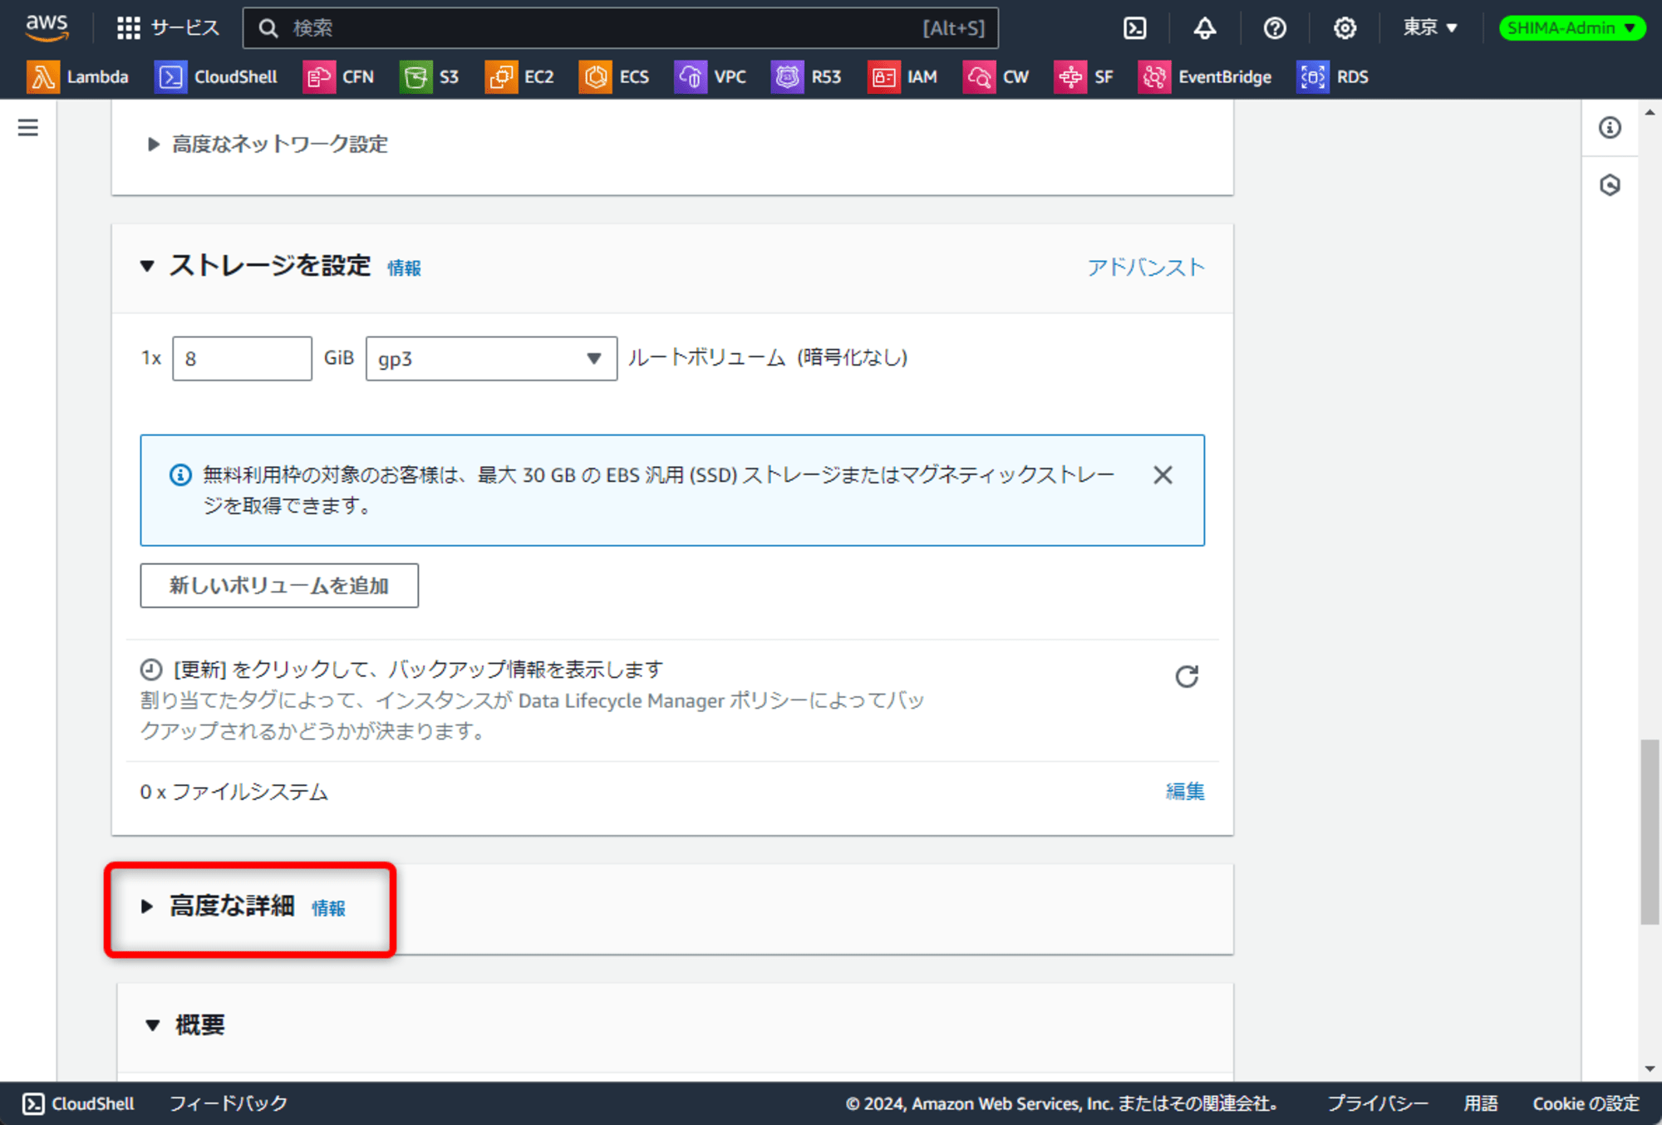Screen dimensions: 1662x1125
Task: Open 情報 link beside ストレージを設定
Action: coord(404,268)
